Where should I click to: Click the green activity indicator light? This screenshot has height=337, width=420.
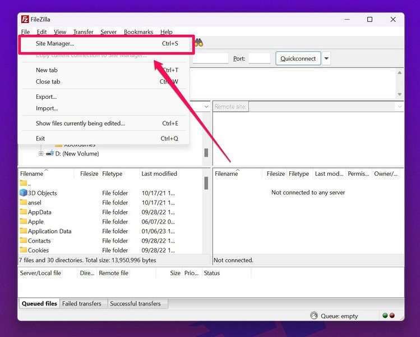(385, 316)
